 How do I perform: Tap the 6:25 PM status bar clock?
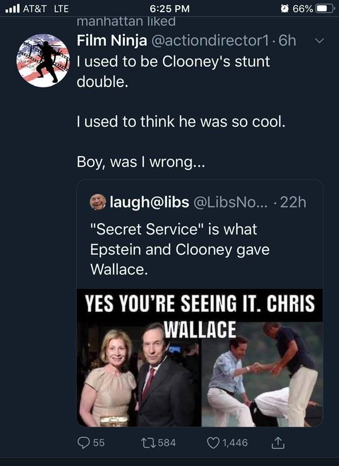(x=170, y=9)
